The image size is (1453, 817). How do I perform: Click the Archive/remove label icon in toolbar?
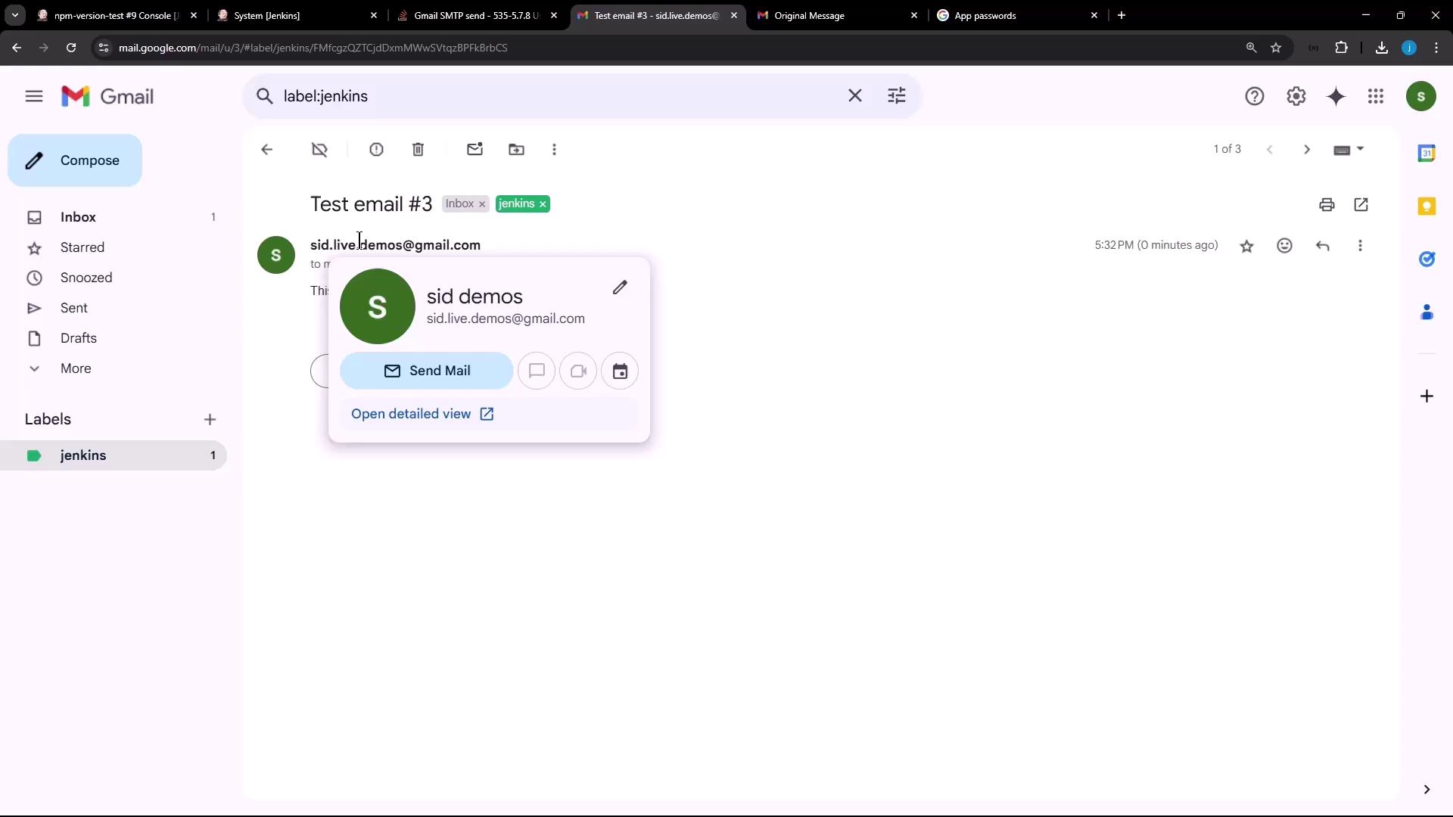pos(319,150)
